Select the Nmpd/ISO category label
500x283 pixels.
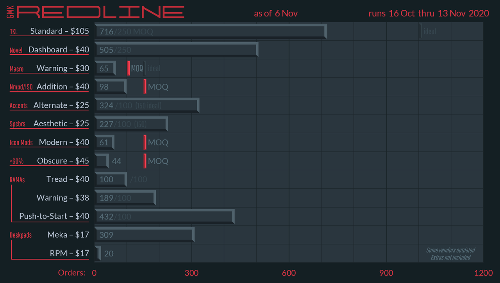coord(21,87)
